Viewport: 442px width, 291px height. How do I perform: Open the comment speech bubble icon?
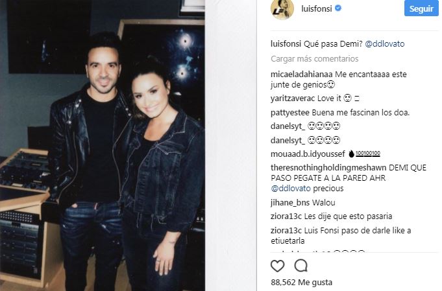[x=301, y=265]
